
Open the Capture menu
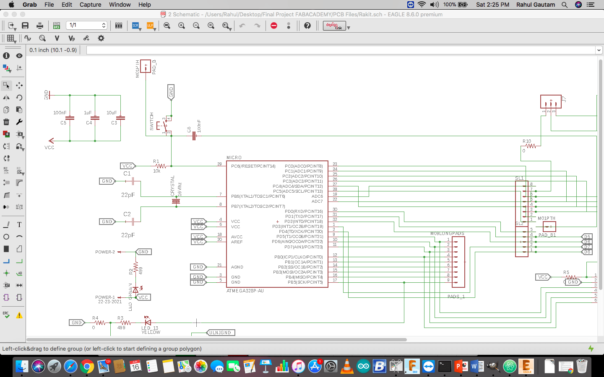point(91,5)
